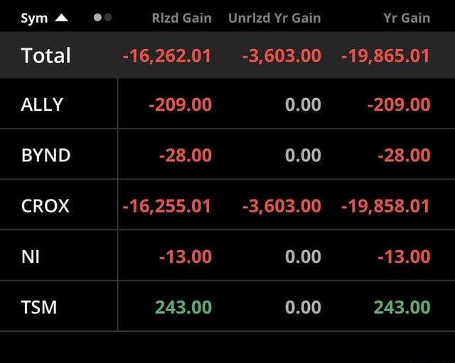Open the NI symbol row
Screen dimensions: 455x363
tap(31, 256)
